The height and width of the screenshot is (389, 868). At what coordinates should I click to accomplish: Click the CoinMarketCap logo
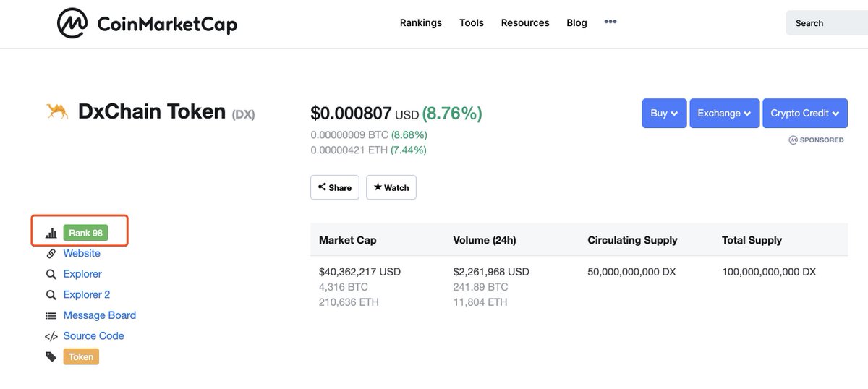147,24
